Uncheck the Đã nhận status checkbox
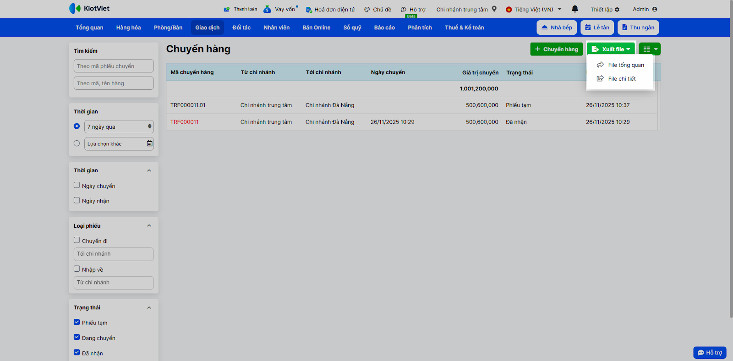 point(77,352)
